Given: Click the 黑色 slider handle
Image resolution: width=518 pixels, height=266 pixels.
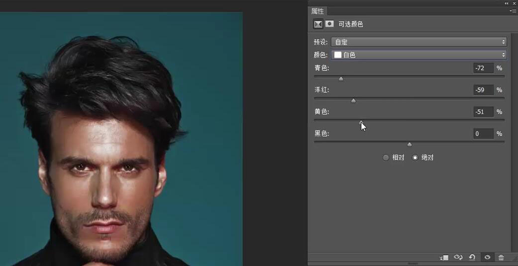Looking at the screenshot, I should [x=410, y=144].
